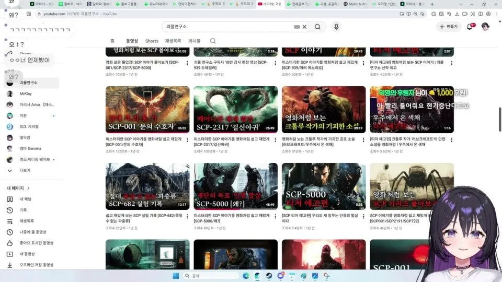This screenshot has height=282, width=502.
Task: Play the spider 영화처럼 보는 SCP 시리즈 thumbnail
Action: [x=412, y=186]
